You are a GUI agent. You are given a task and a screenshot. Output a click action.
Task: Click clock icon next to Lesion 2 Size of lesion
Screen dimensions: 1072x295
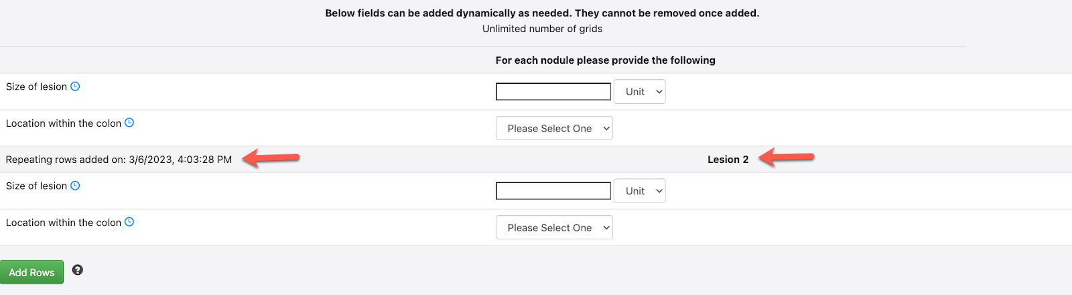[x=75, y=186]
